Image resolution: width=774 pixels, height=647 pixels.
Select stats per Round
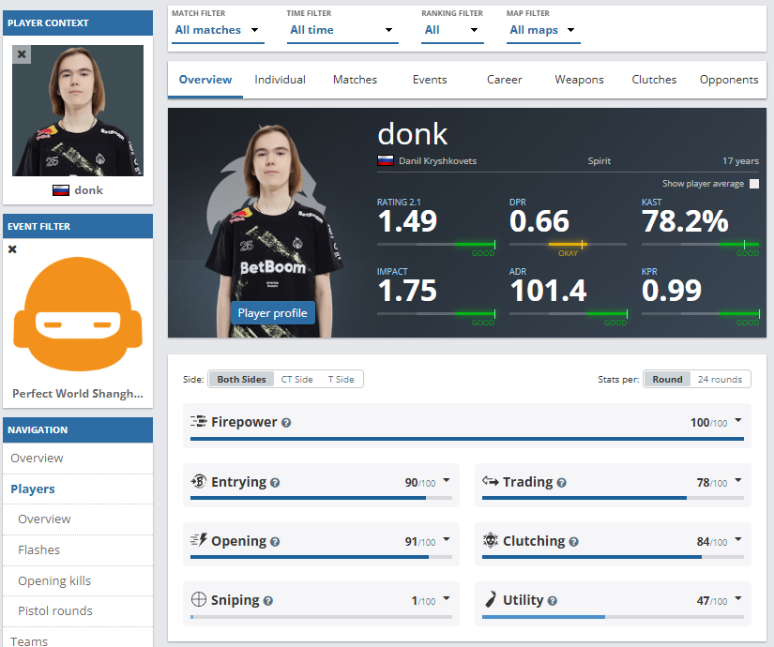point(667,379)
